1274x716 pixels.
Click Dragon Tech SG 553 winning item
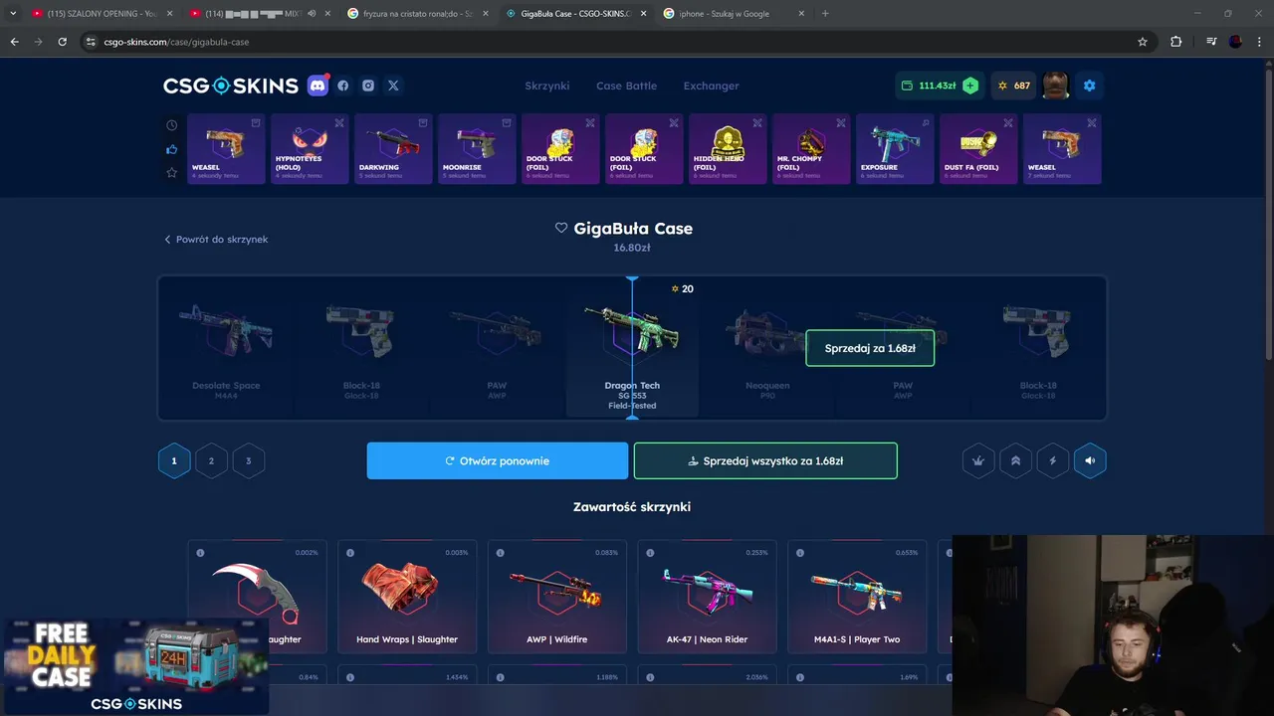pyautogui.click(x=632, y=349)
